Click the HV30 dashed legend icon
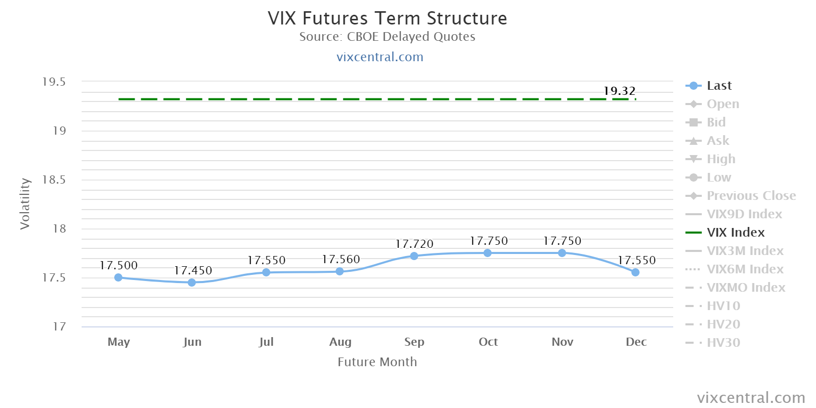The height and width of the screenshot is (408, 816). point(694,343)
